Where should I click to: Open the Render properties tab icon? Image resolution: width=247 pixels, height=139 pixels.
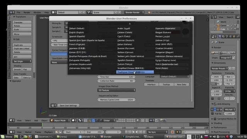pyautogui.click(x=220, y=37)
